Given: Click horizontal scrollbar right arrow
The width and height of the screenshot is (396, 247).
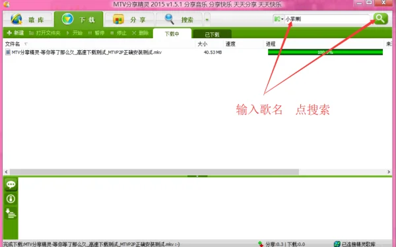Looking at the screenshot, I should click(x=389, y=172).
